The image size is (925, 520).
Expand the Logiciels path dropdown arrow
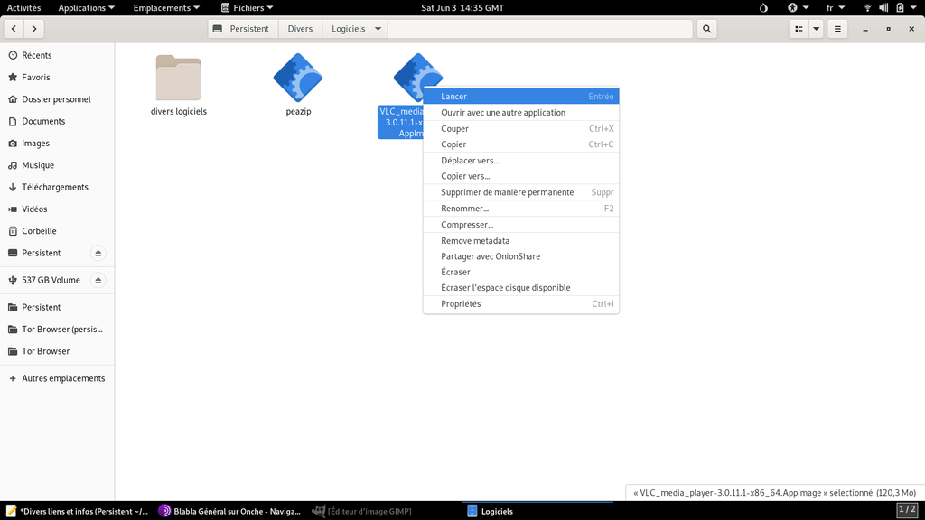tap(378, 29)
